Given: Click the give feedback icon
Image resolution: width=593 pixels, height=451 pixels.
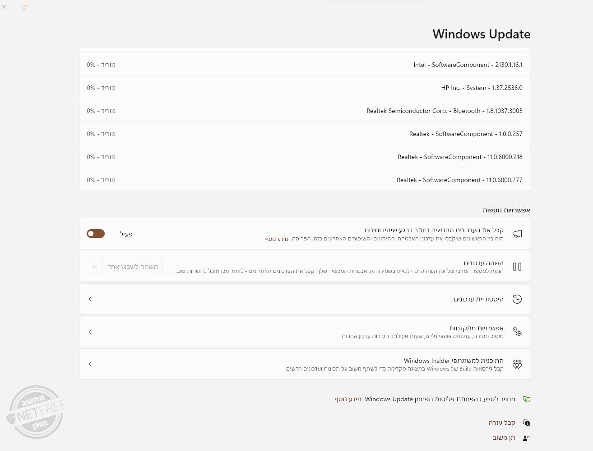Looking at the screenshot, I should coord(526,437).
